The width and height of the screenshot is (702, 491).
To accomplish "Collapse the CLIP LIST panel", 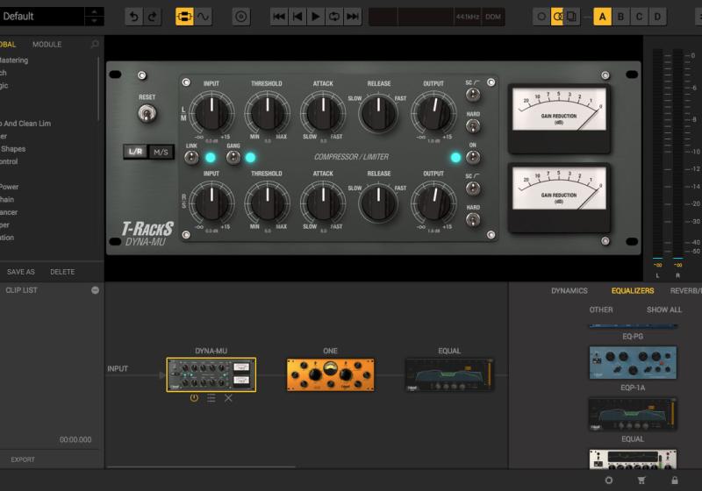I will [95, 289].
